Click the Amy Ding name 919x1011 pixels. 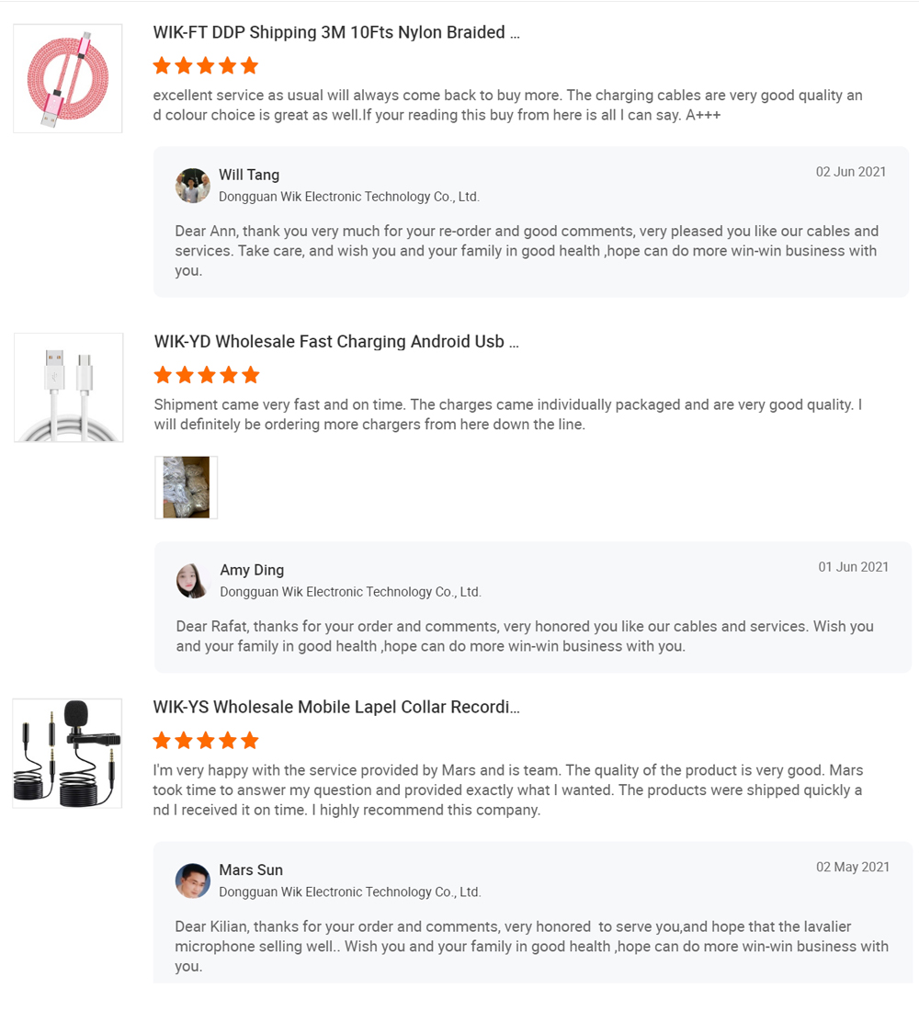click(x=252, y=570)
